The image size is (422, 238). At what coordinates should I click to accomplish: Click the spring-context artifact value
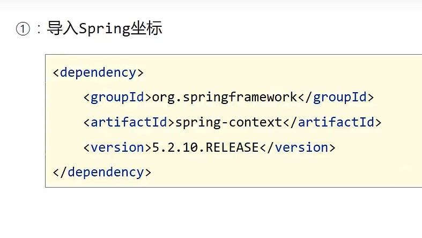tap(228, 122)
